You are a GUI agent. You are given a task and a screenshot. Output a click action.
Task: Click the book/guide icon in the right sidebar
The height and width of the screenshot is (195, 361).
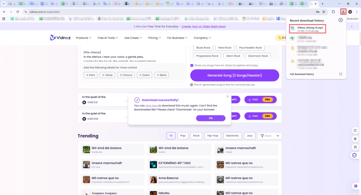[x=355, y=130]
